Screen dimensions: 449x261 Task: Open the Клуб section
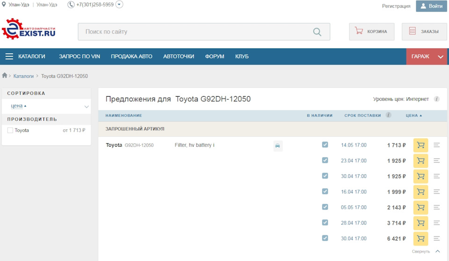click(242, 56)
